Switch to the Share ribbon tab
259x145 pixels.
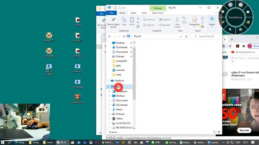[x=133, y=13]
